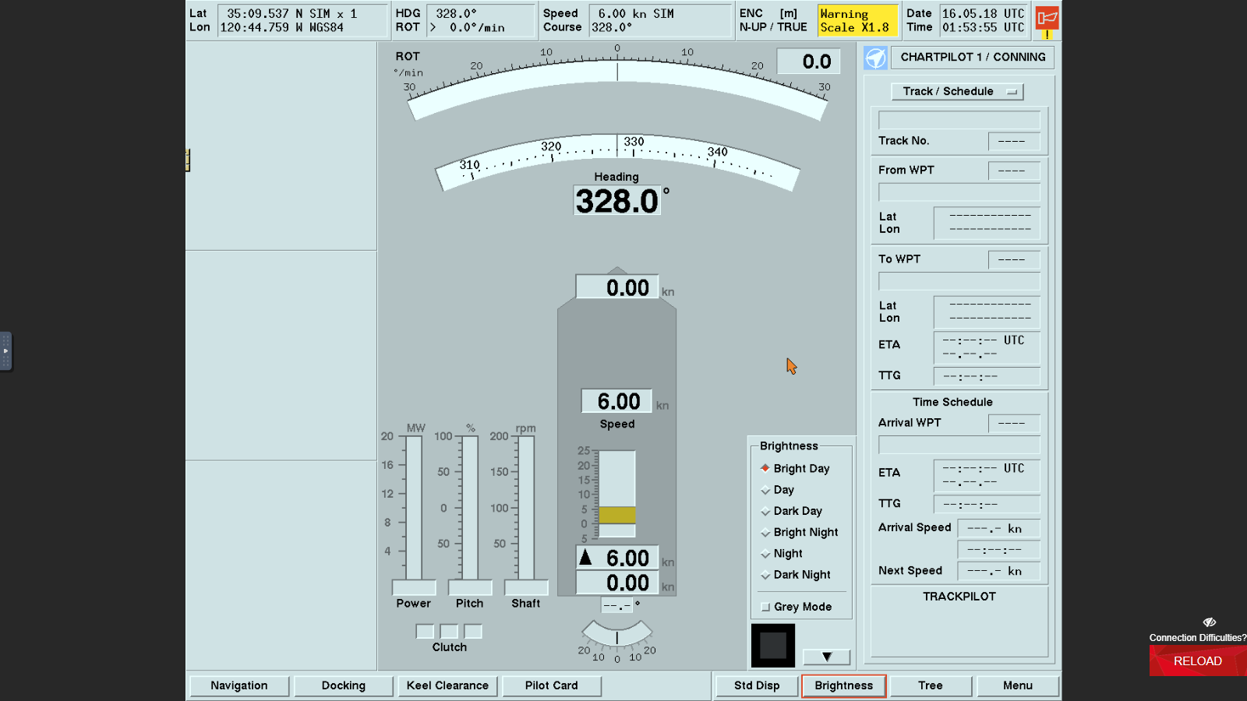Click the TRACKPILOT panel label

click(959, 597)
